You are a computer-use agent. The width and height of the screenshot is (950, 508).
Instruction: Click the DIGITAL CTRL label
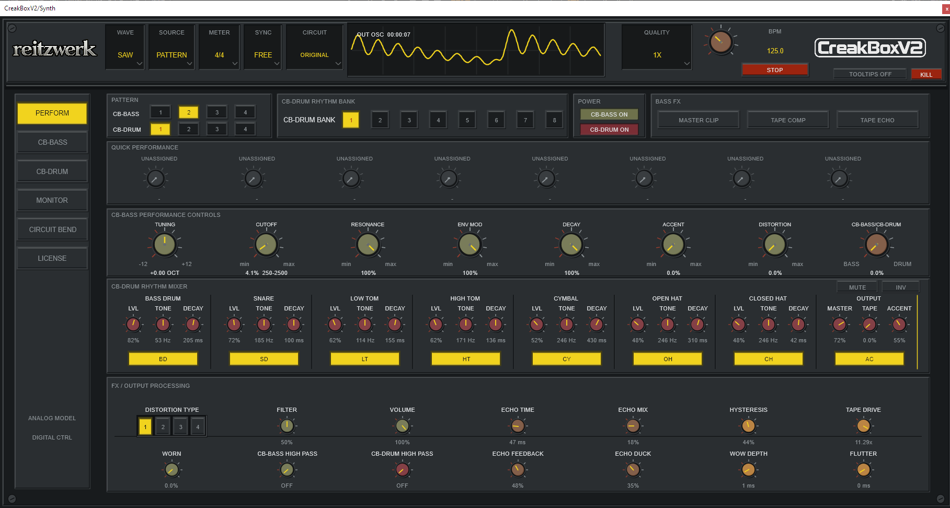[52, 437]
